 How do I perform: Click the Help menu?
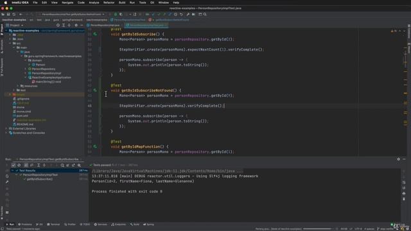[176, 3]
